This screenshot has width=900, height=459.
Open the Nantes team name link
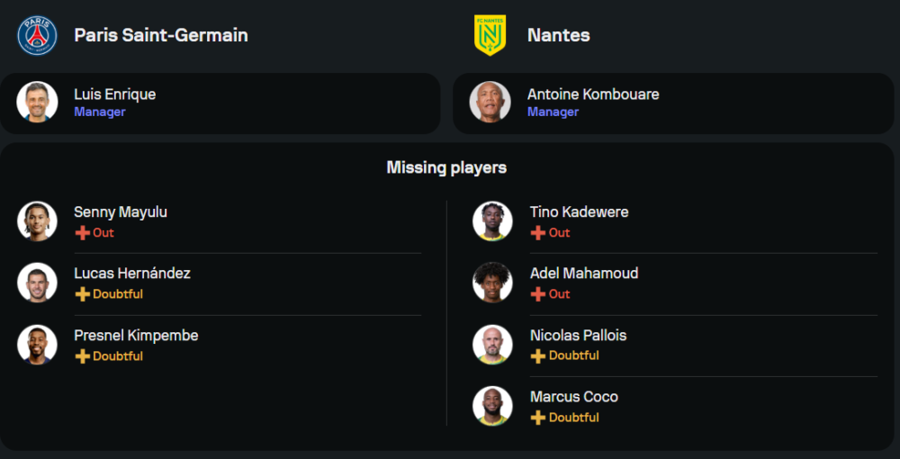[x=559, y=36]
